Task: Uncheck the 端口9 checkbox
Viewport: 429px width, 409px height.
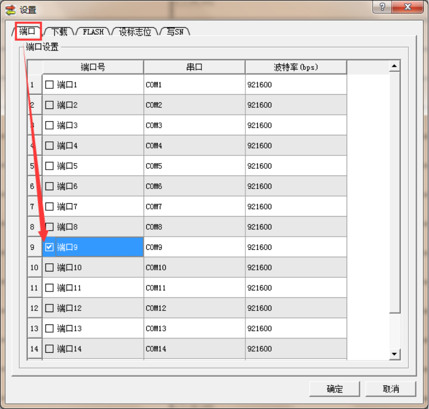Action: 50,248
